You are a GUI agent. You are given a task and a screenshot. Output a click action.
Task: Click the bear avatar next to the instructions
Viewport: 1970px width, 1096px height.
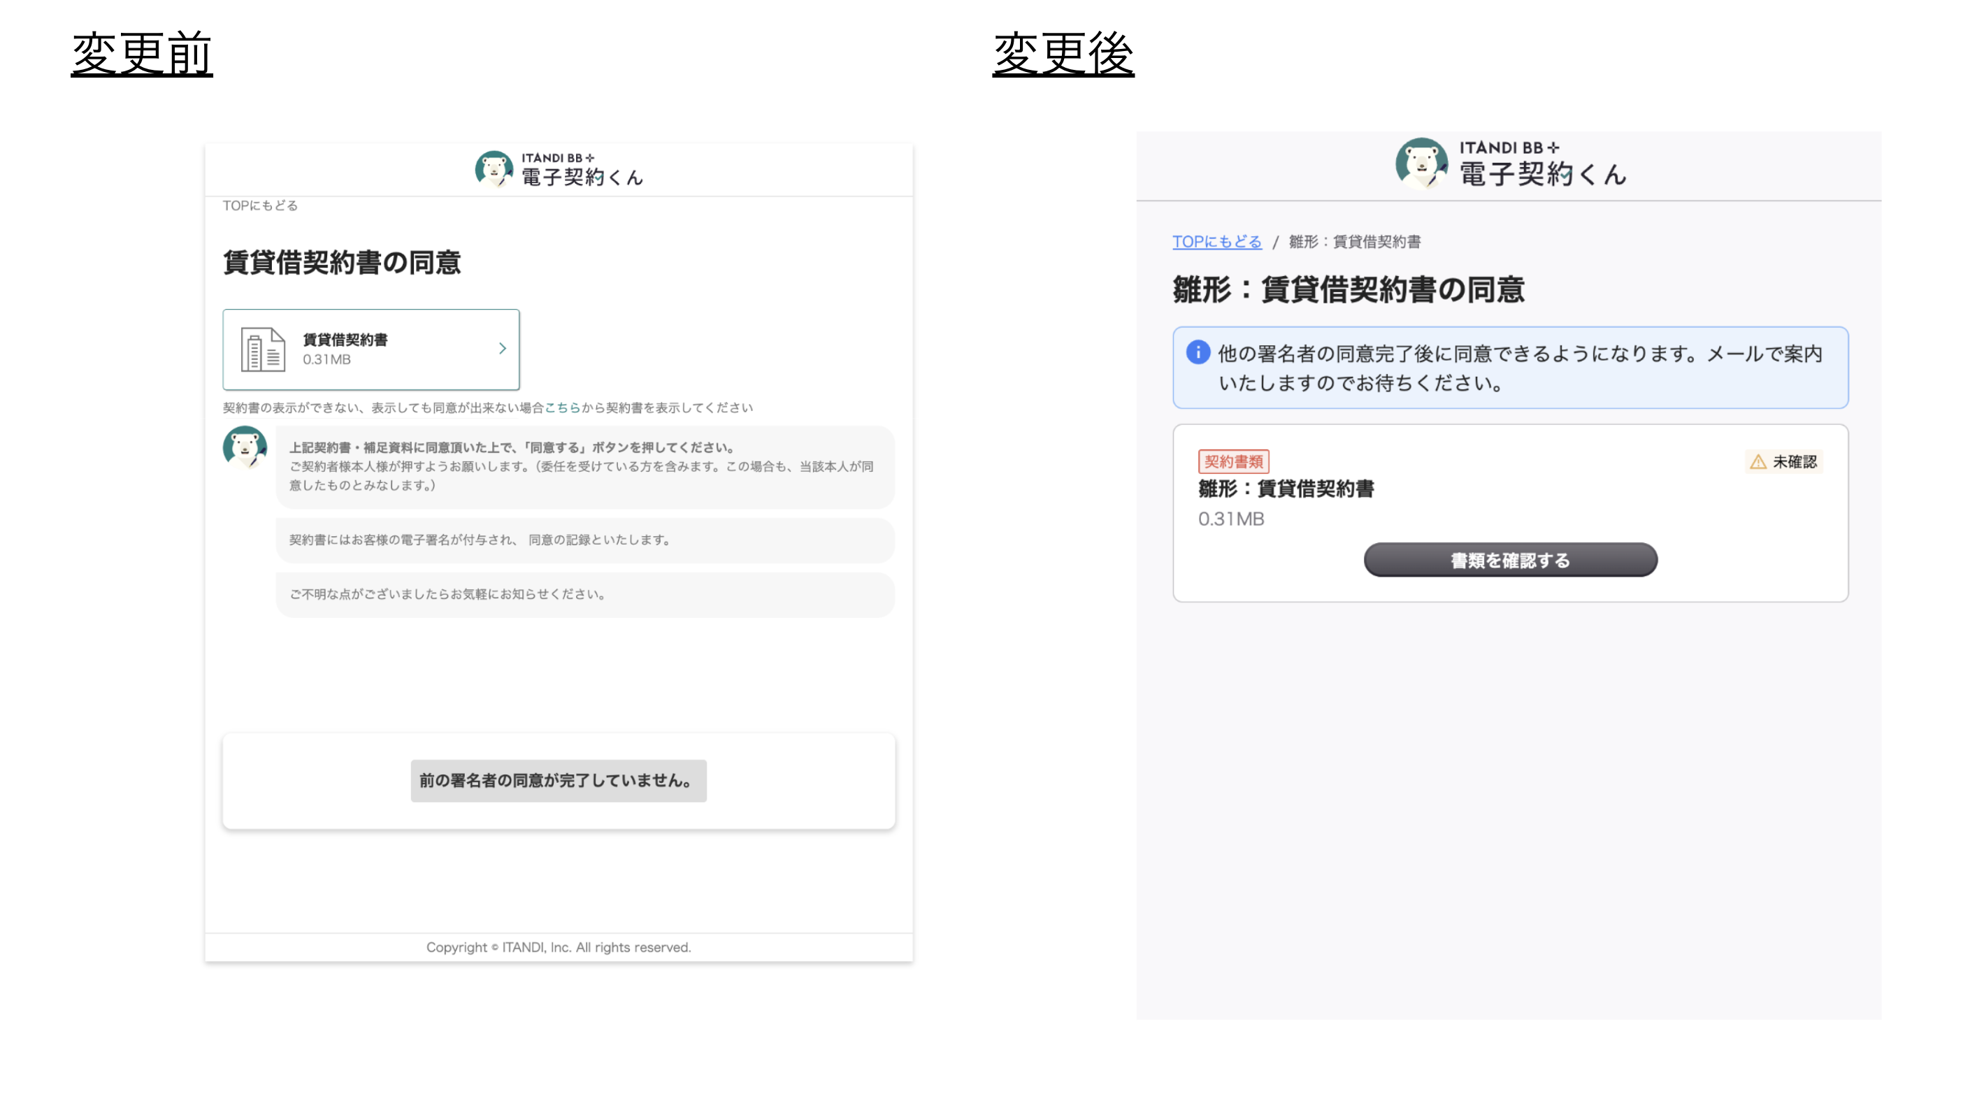245,447
